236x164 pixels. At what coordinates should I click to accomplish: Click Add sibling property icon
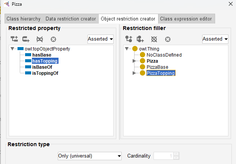click(26, 39)
